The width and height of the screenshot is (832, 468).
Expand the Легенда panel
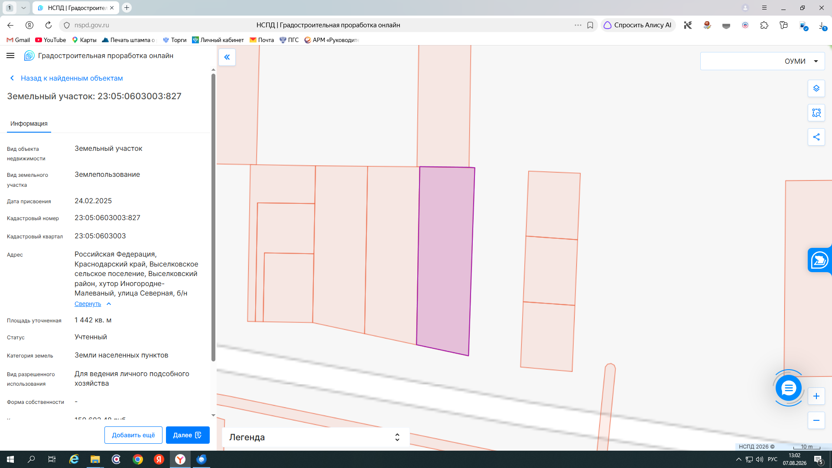[x=315, y=437]
